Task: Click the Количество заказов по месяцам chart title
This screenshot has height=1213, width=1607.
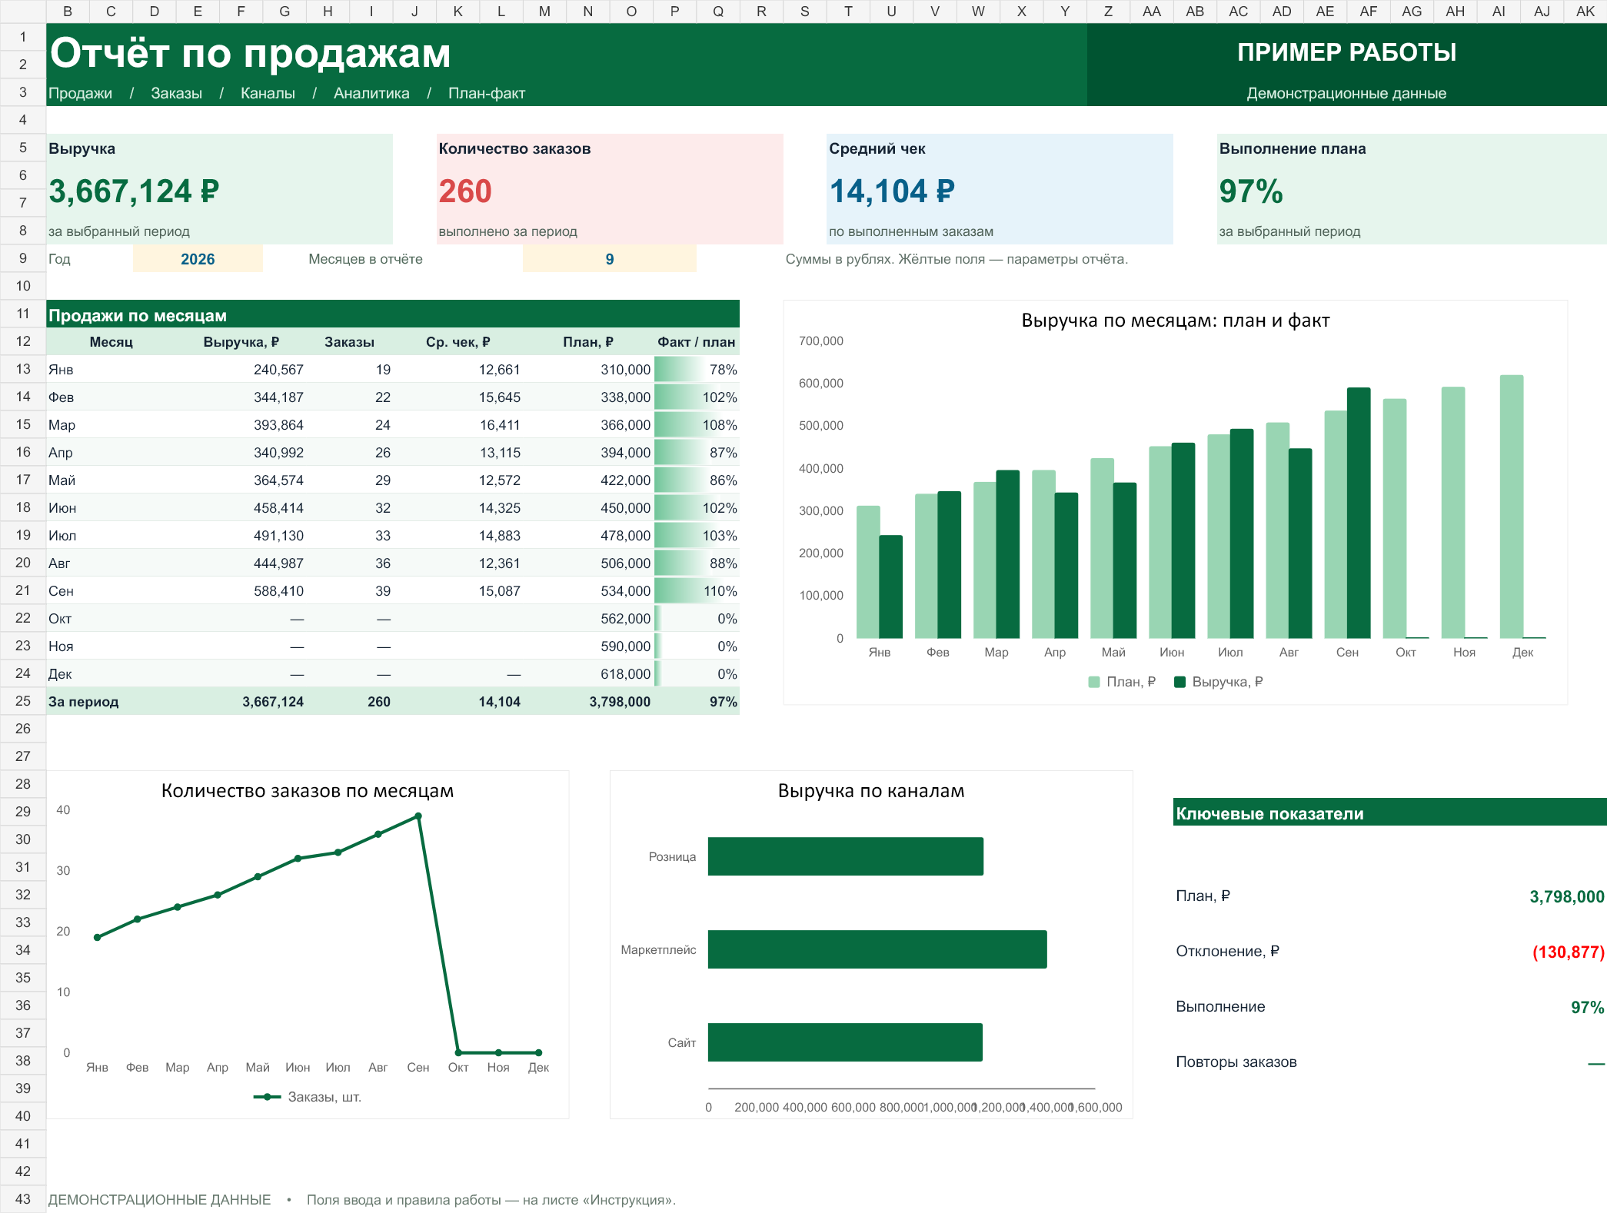Action: pos(308,791)
